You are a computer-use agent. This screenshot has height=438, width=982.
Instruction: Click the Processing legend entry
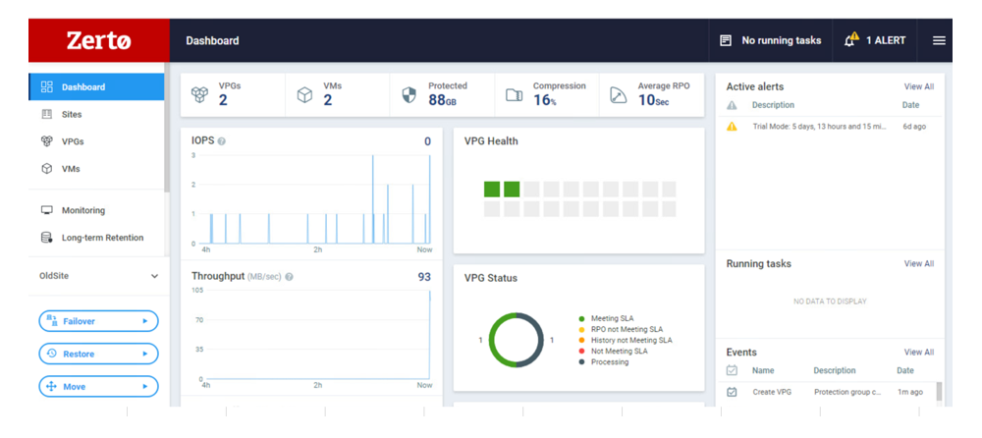coord(604,362)
